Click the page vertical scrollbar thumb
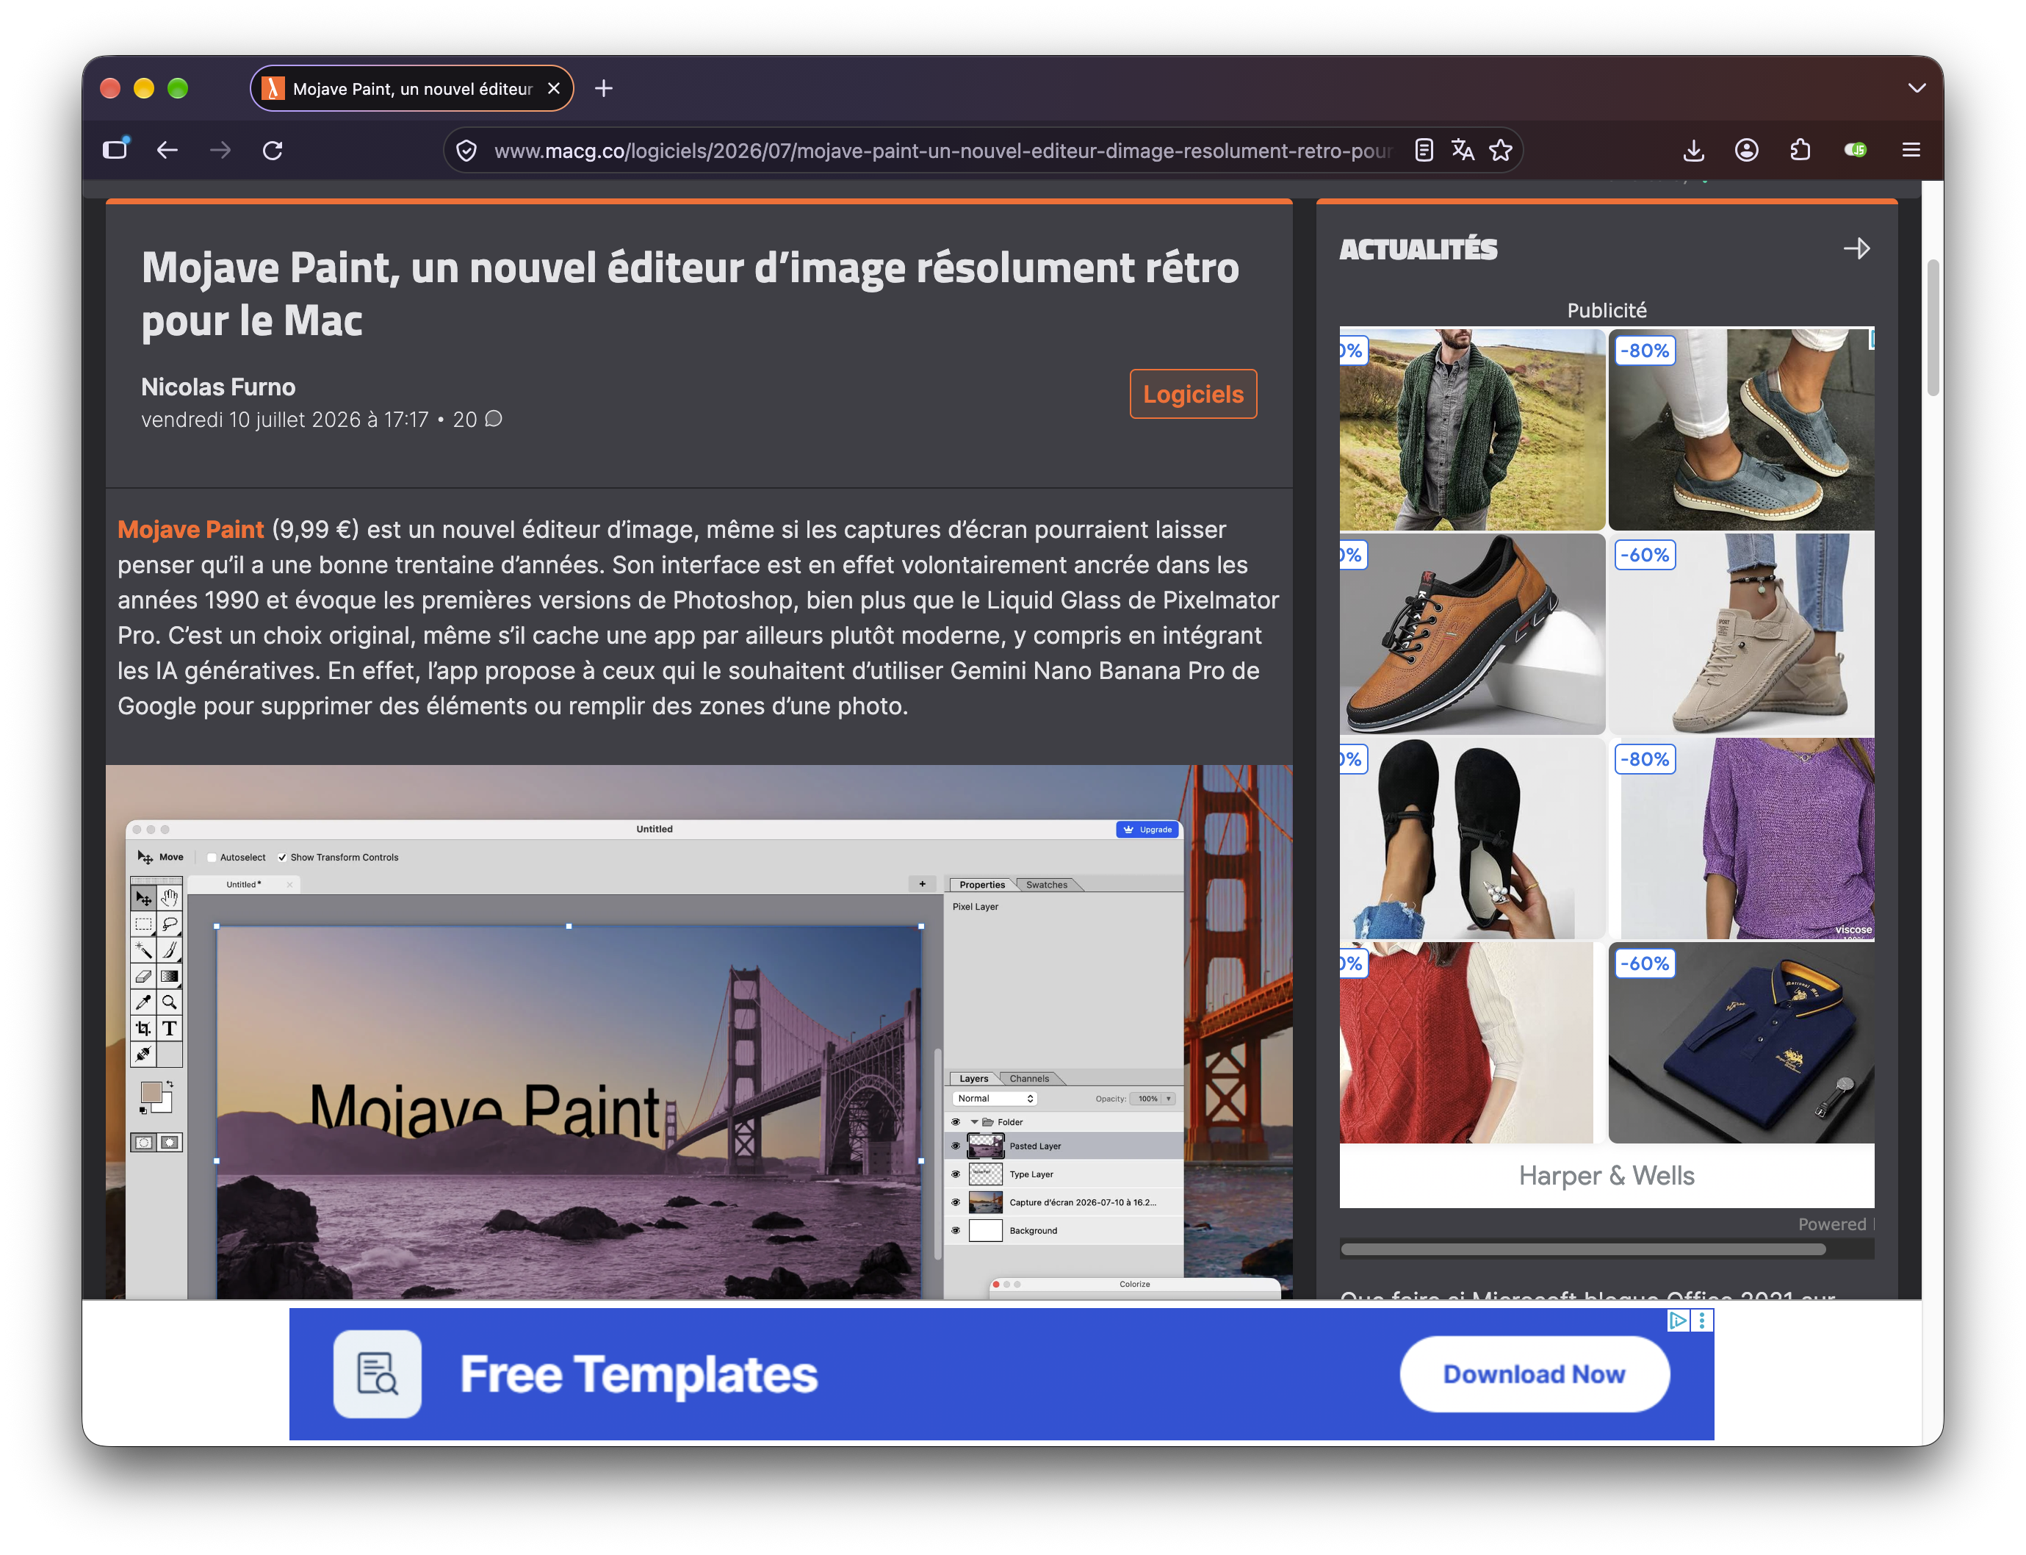 click(x=1933, y=328)
